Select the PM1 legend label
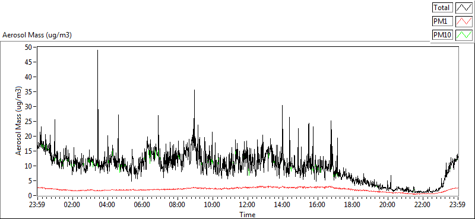The image size is (475, 219). [x=442, y=21]
